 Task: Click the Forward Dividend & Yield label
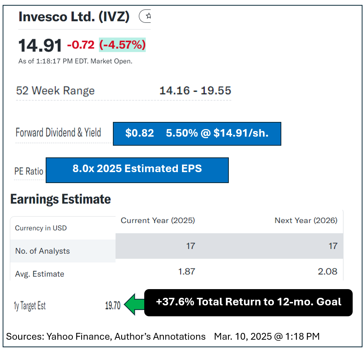coord(59,132)
